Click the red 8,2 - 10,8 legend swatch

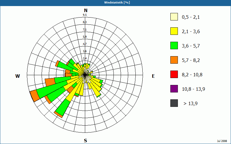tap(174, 74)
